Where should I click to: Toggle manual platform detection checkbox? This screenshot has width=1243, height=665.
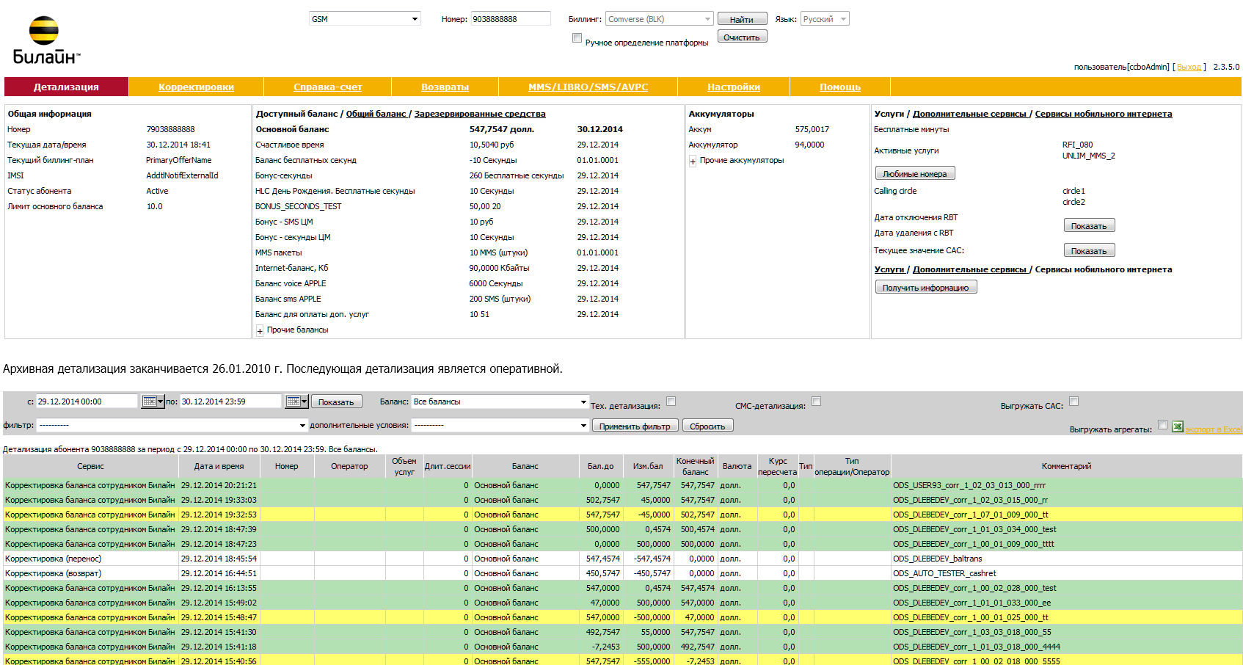click(577, 38)
